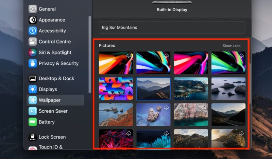The height and width of the screenshot is (159, 272).
Task: Pick the lone rock in blue water wallpaper
Action: pos(153,115)
